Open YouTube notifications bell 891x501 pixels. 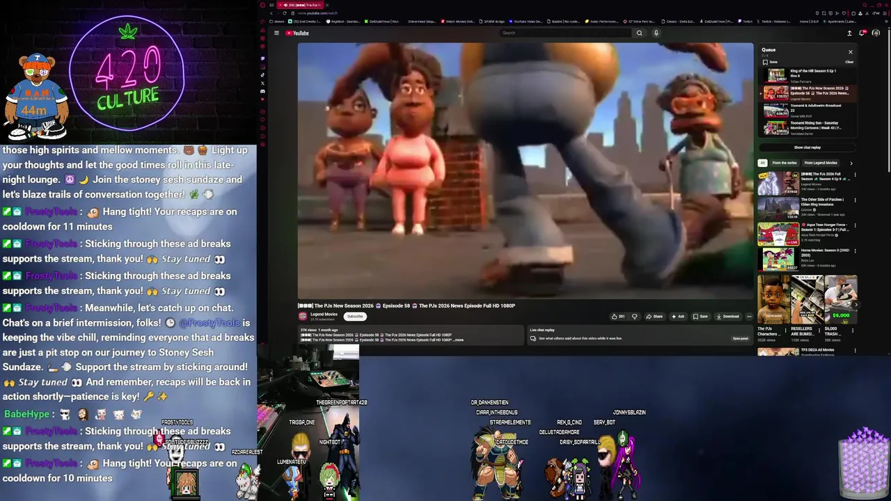[x=862, y=33]
